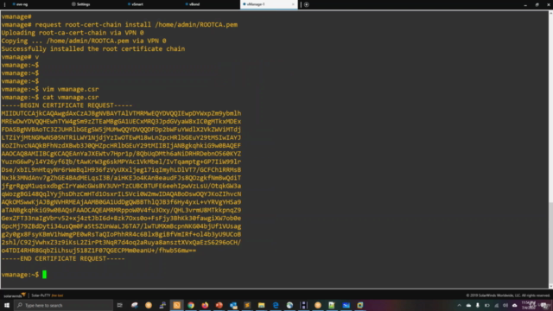The width and height of the screenshot is (553, 311).
Task: Open the Settings tab
Action: [80, 4]
